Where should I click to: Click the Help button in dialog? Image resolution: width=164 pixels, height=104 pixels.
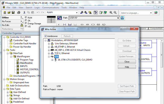[127, 67]
